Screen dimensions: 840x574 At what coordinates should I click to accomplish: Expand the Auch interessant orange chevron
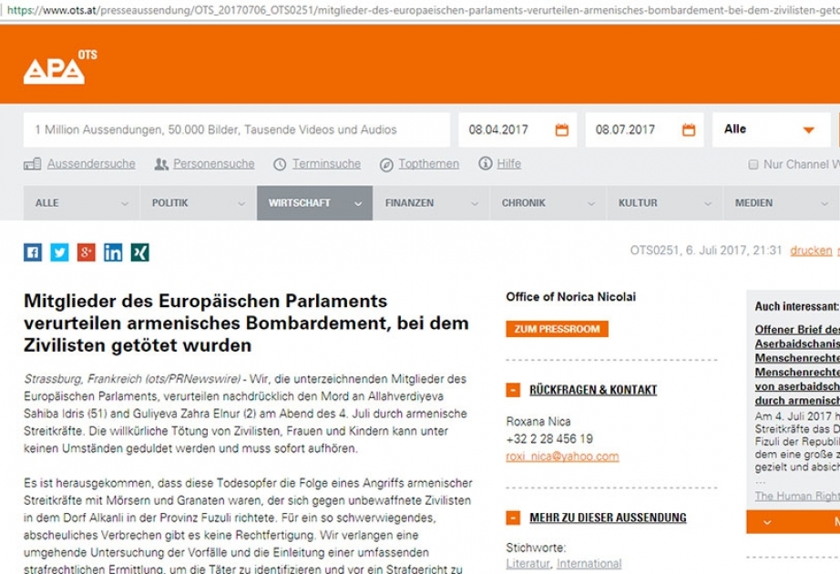click(x=767, y=522)
